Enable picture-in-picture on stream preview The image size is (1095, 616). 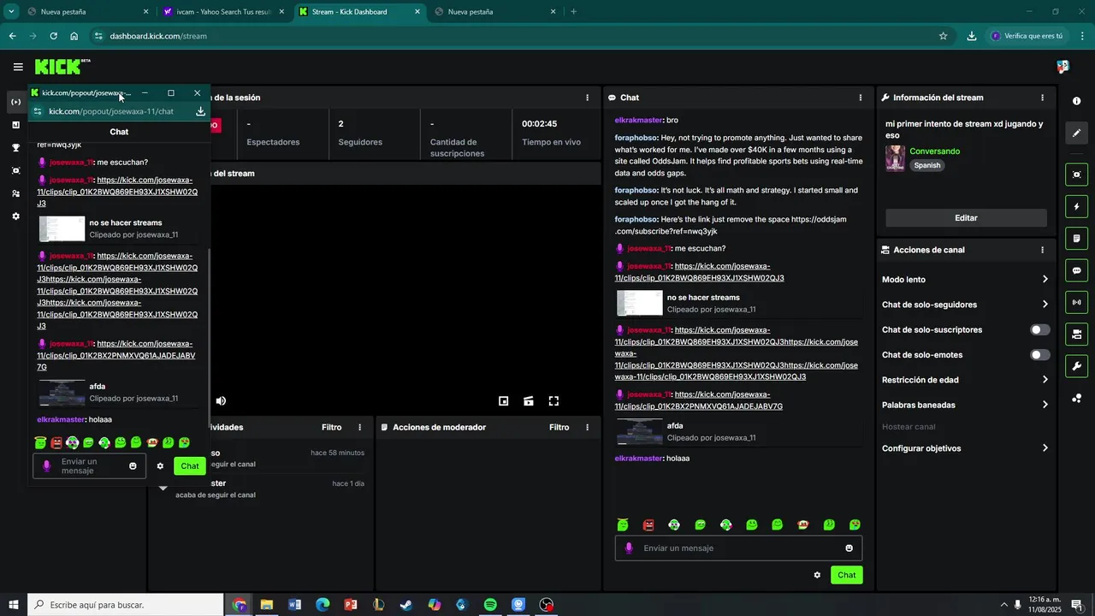(504, 400)
